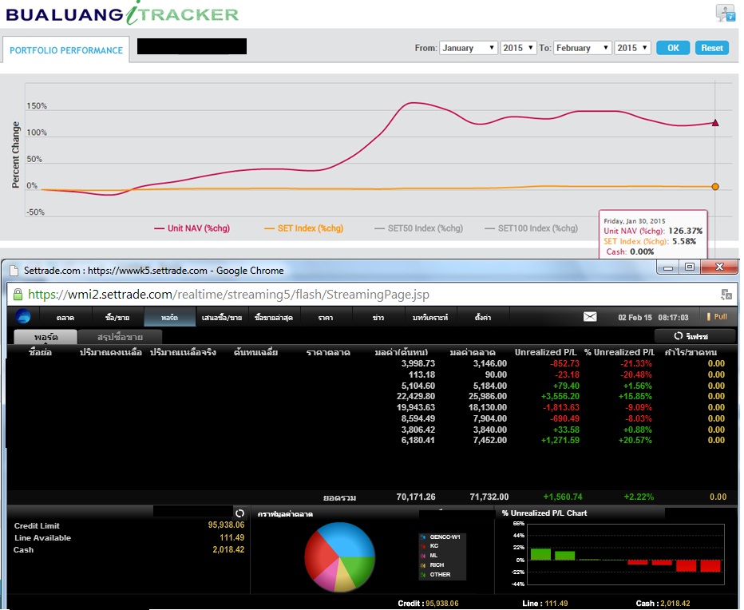This screenshot has width=744, height=610.
Task: Click the BUALUANG iTRACKER logo
Action: click(122, 14)
